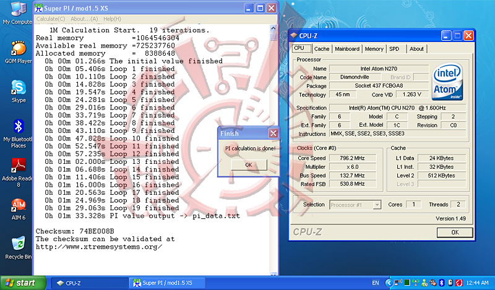Maximize the Super PI window
495x290 pixels.
(x=260, y=8)
